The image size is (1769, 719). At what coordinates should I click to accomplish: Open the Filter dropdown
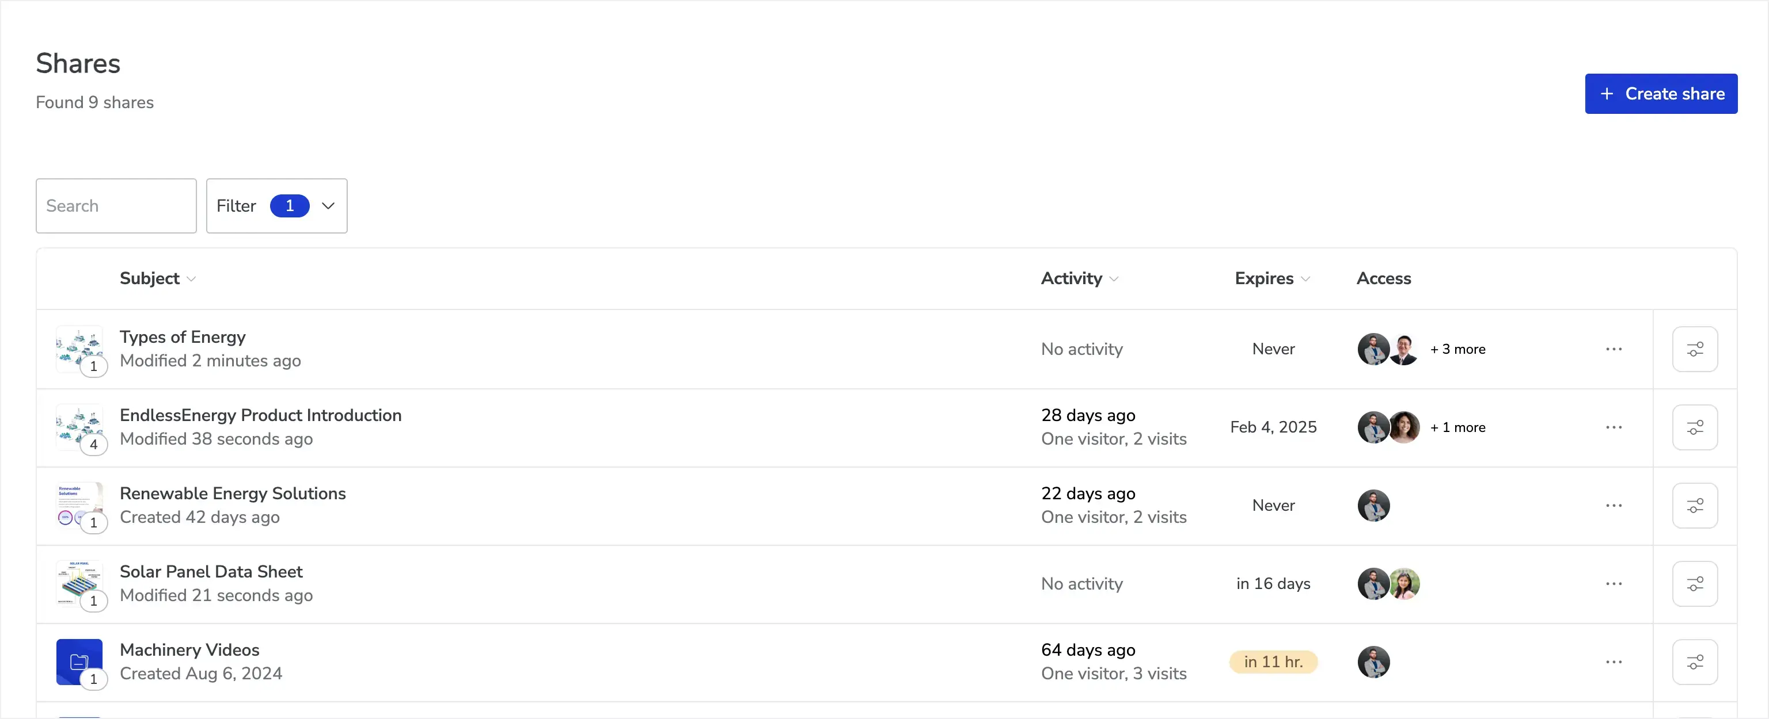click(277, 206)
